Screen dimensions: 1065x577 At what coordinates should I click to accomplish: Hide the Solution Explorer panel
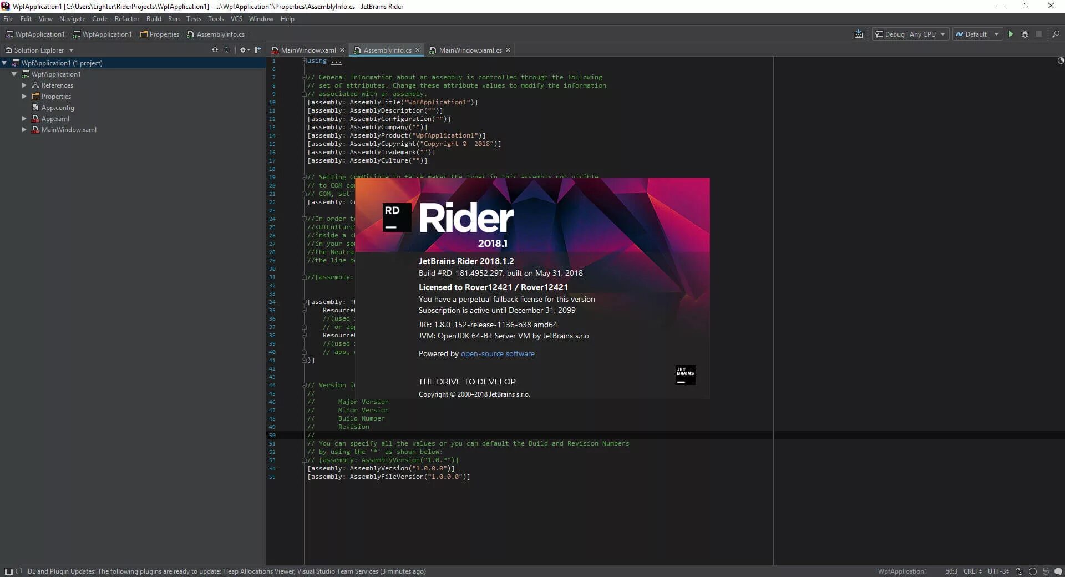click(x=258, y=50)
